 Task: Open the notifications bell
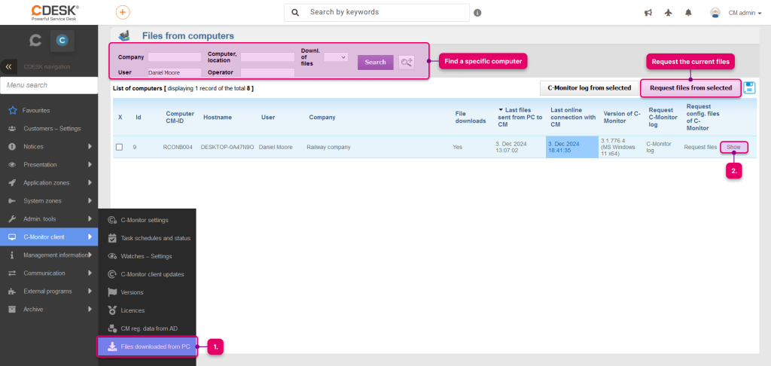(x=688, y=13)
